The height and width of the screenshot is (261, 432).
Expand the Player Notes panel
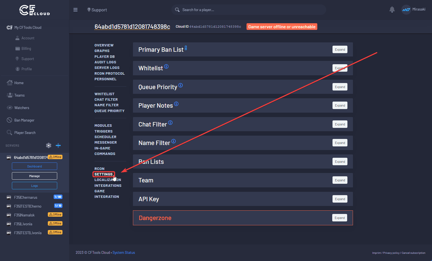(340, 105)
